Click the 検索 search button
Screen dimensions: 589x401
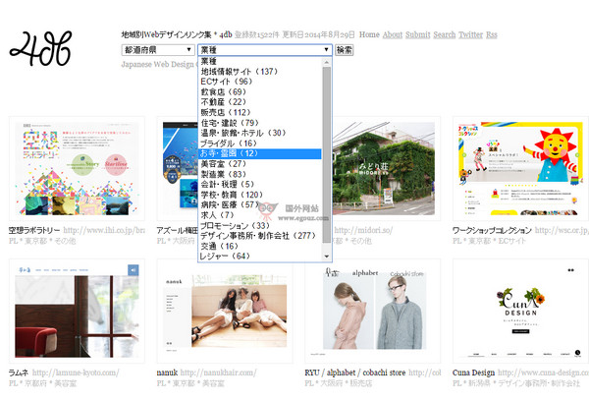(345, 50)
